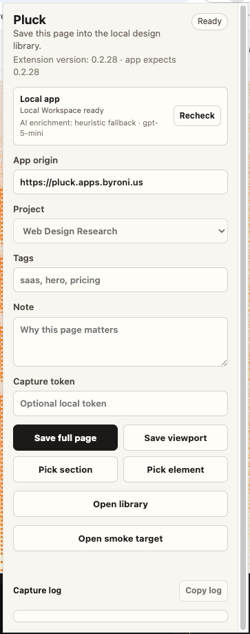Start Pick section mode
The width and height of the screenshot is (250, 634).
[x=65, y=469]
